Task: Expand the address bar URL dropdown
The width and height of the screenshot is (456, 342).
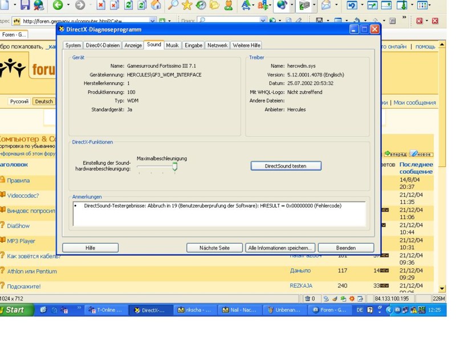Action: click(x=153, y=21)
